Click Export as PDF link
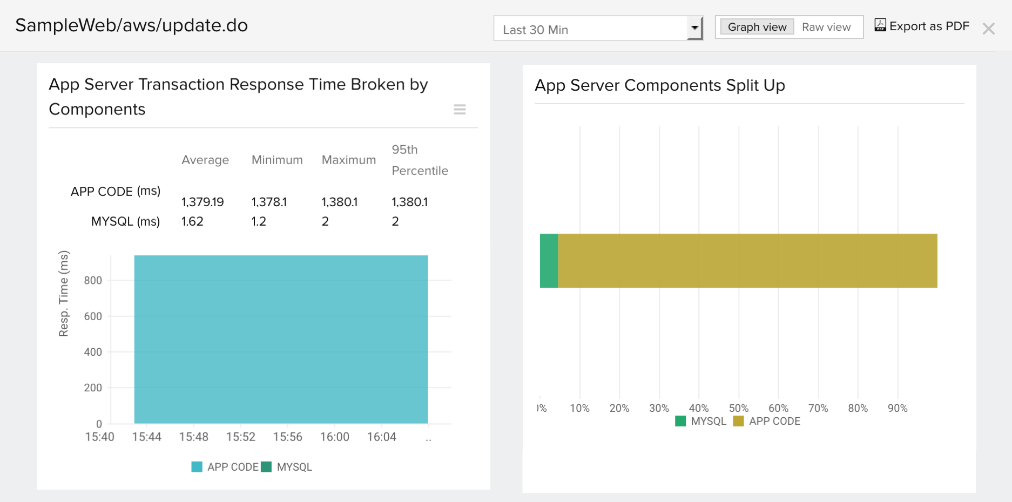This screenshot has height=502, width=1012. [929, 26]
